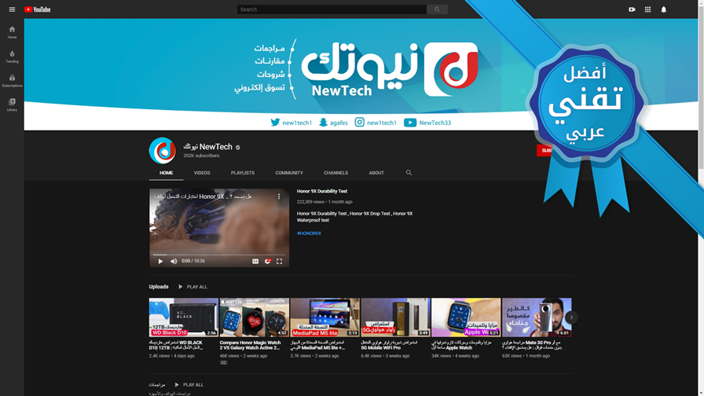The width and height of the screenshot is (704, 396).
Task: Open 5G Mobile WiFi Pro video title
Action: [x=389, y=345]
